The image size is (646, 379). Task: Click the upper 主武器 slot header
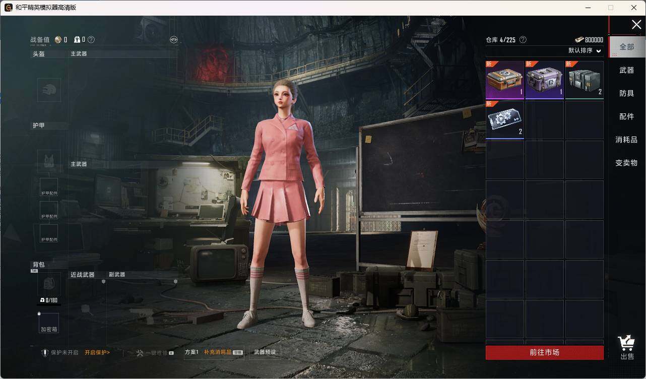click(x=79, y=53)
